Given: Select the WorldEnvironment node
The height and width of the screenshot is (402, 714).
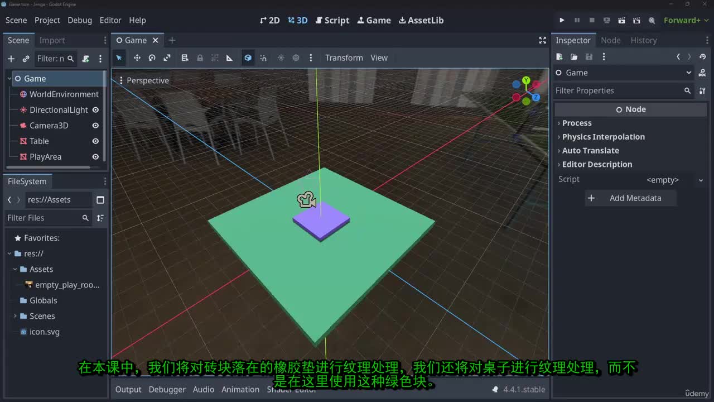Looking at the screenshot, I should 64,94.
